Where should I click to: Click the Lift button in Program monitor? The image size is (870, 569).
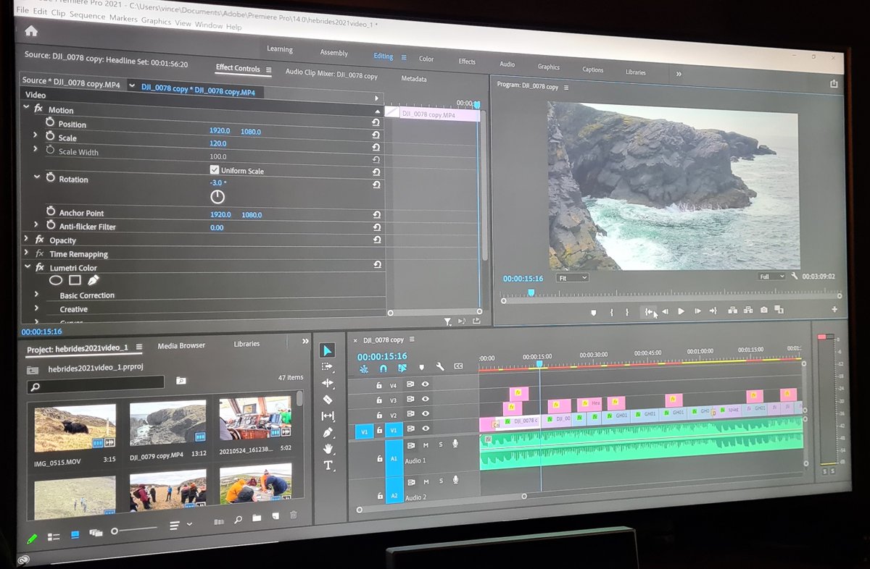[732, 310]
